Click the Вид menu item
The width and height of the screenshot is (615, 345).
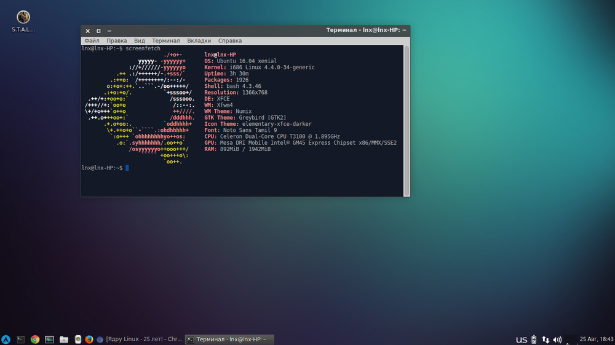140,41
